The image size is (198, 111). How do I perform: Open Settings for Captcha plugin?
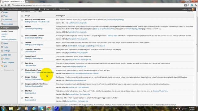click(x=28, y=45)
